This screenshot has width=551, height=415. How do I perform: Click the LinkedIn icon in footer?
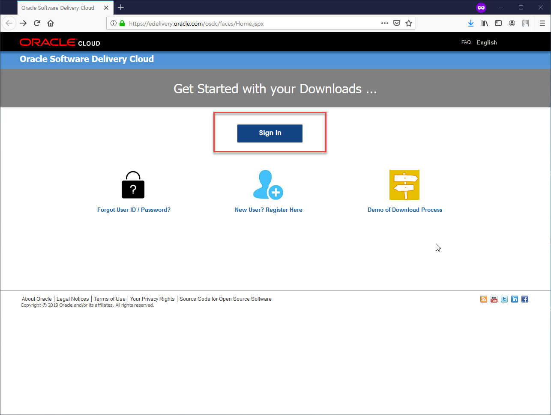click(x=515, y=299)
